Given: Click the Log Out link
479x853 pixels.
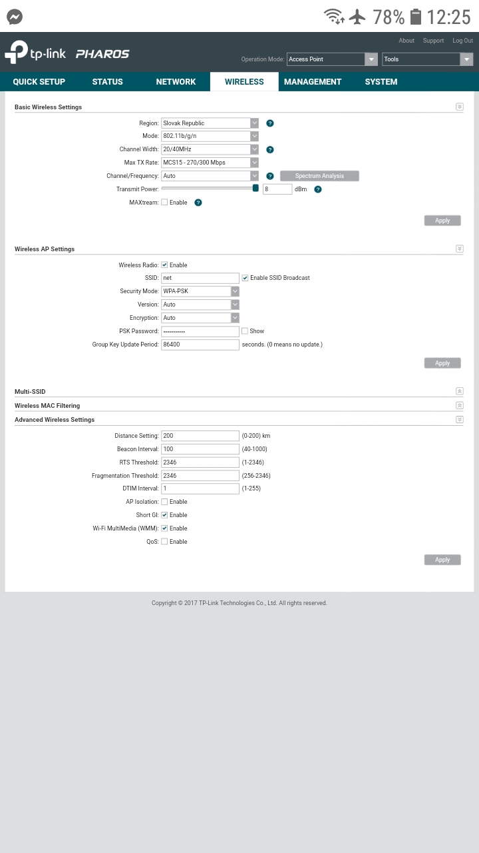Looking at the screenshot, I should click(x=462, y=41).
